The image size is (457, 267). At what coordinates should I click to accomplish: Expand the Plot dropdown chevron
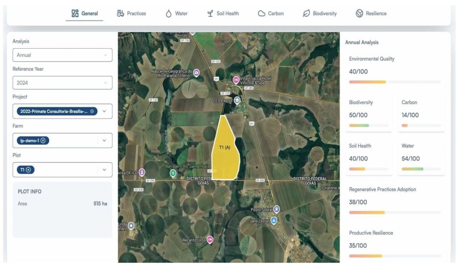(x=104, y=169)
